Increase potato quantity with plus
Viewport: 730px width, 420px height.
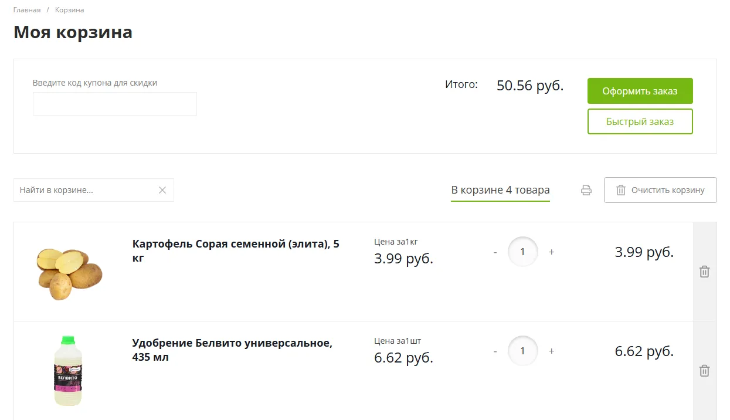tap(551, 252)
